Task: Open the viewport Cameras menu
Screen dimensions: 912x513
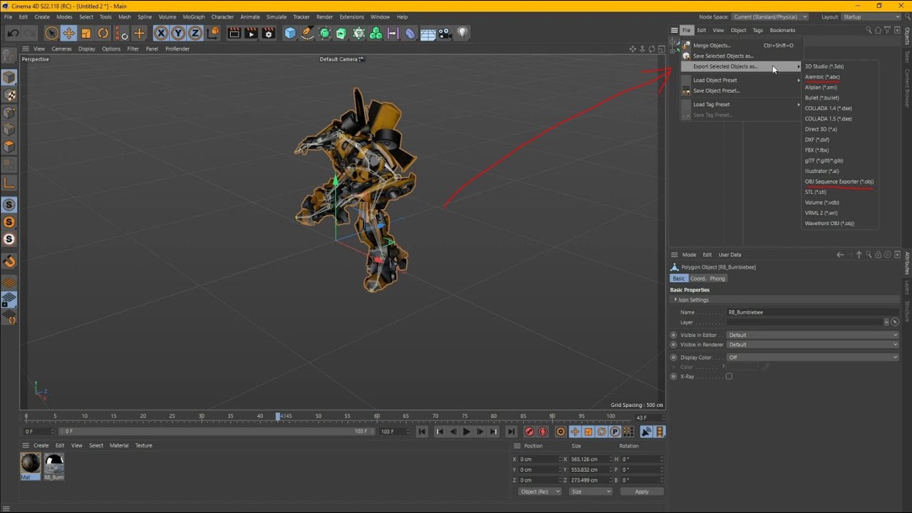Action: coord(61,49)
